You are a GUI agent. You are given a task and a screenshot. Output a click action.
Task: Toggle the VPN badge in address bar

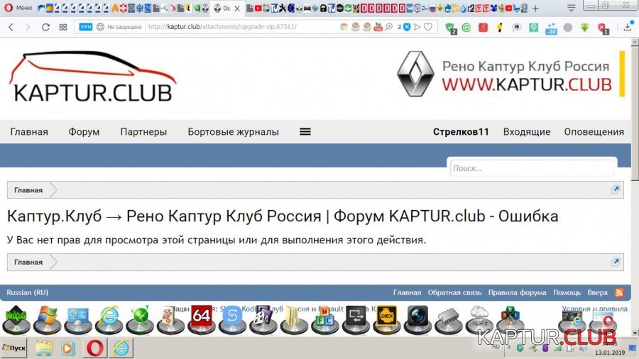(x=86, y=27)
